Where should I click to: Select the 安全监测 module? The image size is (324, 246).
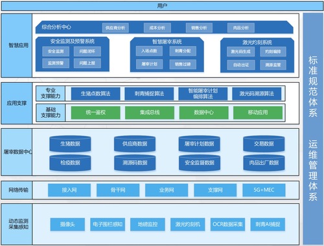[x=56, y=51]
